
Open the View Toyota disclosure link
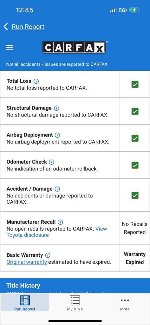tap(57, 232)
